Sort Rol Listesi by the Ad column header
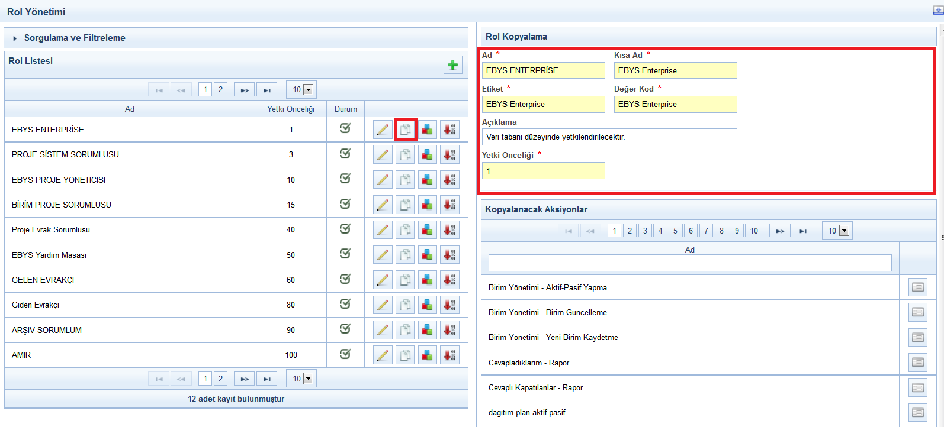 pos(130,109)
